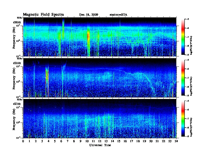This screenshot has height=162, width=210.
Task: Click the dH/dt panel label
Action: click(17, 22)
